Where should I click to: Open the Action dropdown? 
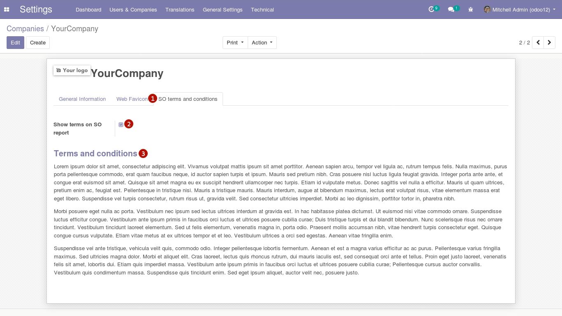(262, 42)
